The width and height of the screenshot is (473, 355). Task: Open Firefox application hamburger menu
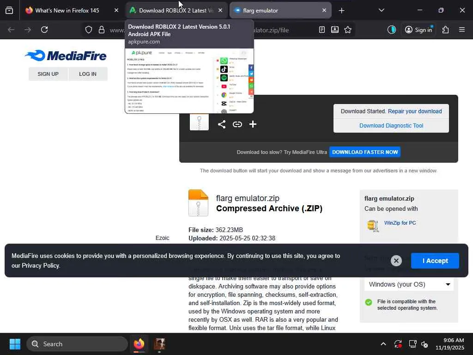(x=462, y=30)
